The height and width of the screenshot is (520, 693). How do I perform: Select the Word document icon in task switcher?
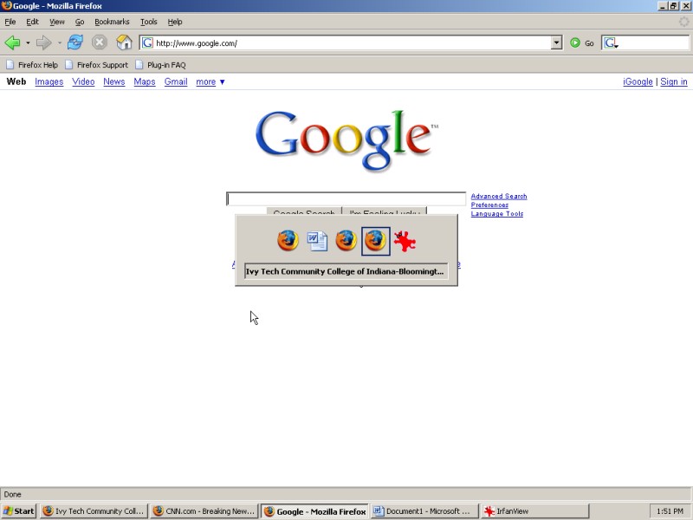(x=317, y=241)
